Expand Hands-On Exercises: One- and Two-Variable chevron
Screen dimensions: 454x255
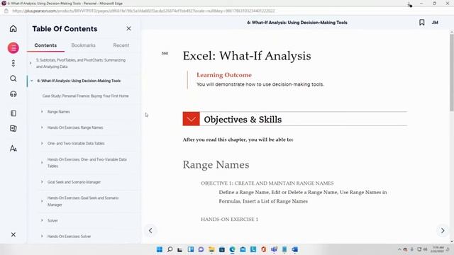tap(42, 162)
